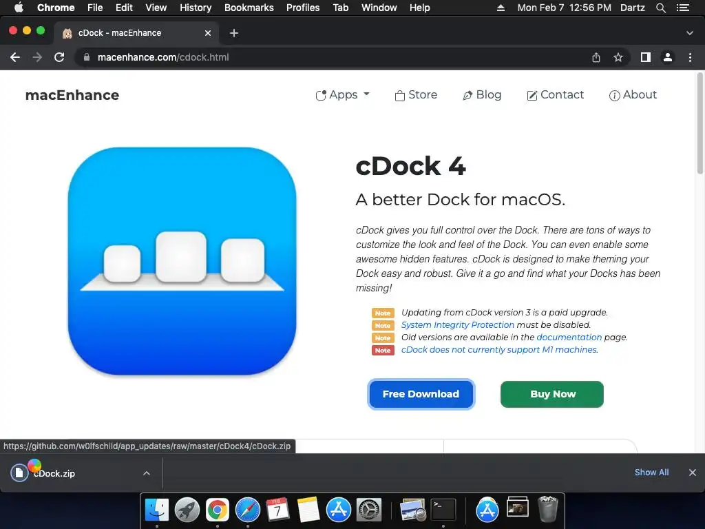Open the Chrome profile avatar
The width and height of the screenshot is (705, 529).
pyautogui.click(x=668, y=57)
